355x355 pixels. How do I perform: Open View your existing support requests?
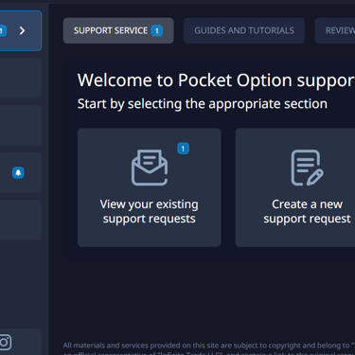pyautogui.click(x=150, y=187)
